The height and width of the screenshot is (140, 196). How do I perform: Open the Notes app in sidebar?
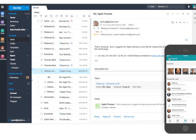coord(2,40)
